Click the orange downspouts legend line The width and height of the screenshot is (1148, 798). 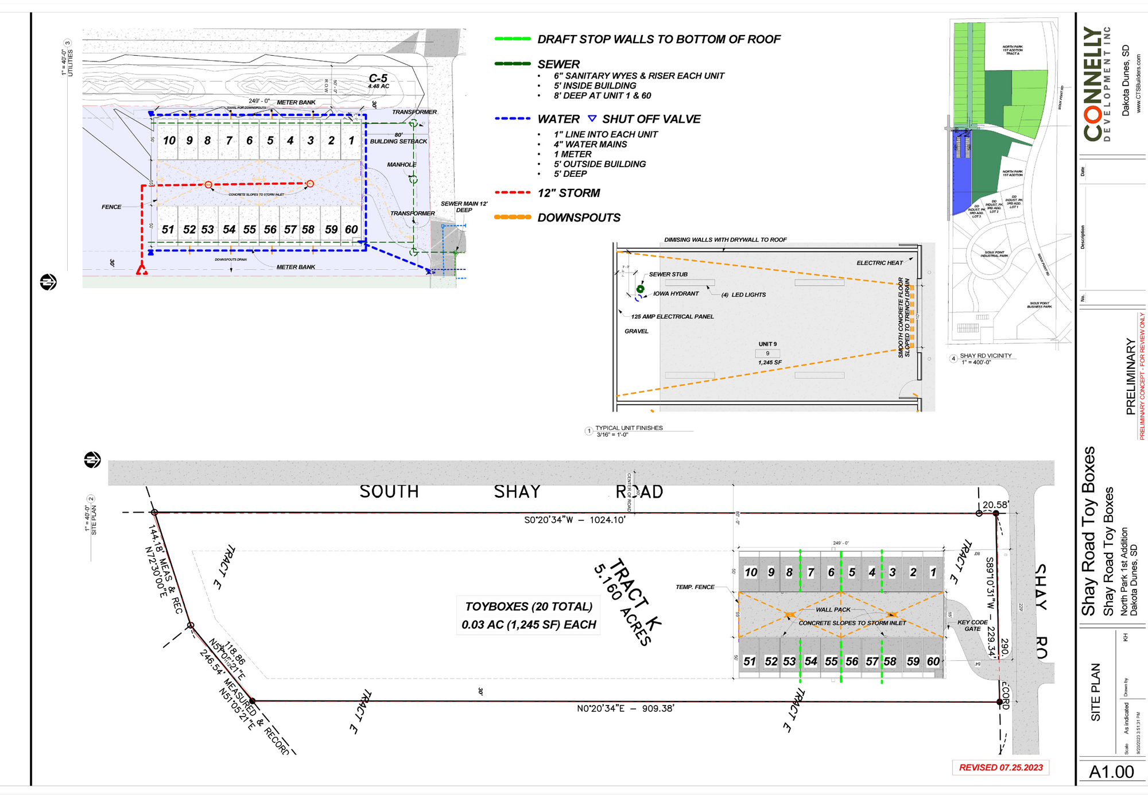[x=512, y=217]
